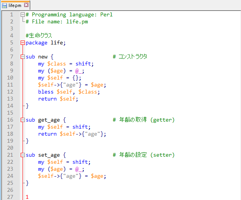This screenshot has height=200, width=241.
Task: Click the line 'my $self = {};'
Action: coord(59,78)
